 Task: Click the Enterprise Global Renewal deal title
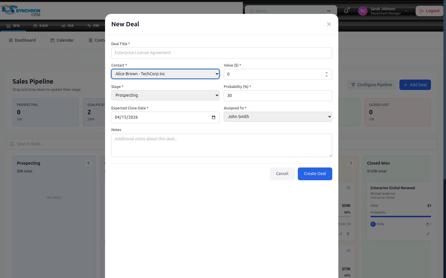click(x=392, y=188)
